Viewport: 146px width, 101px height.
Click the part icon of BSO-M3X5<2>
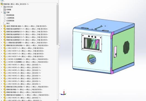[x=5, y=67]
